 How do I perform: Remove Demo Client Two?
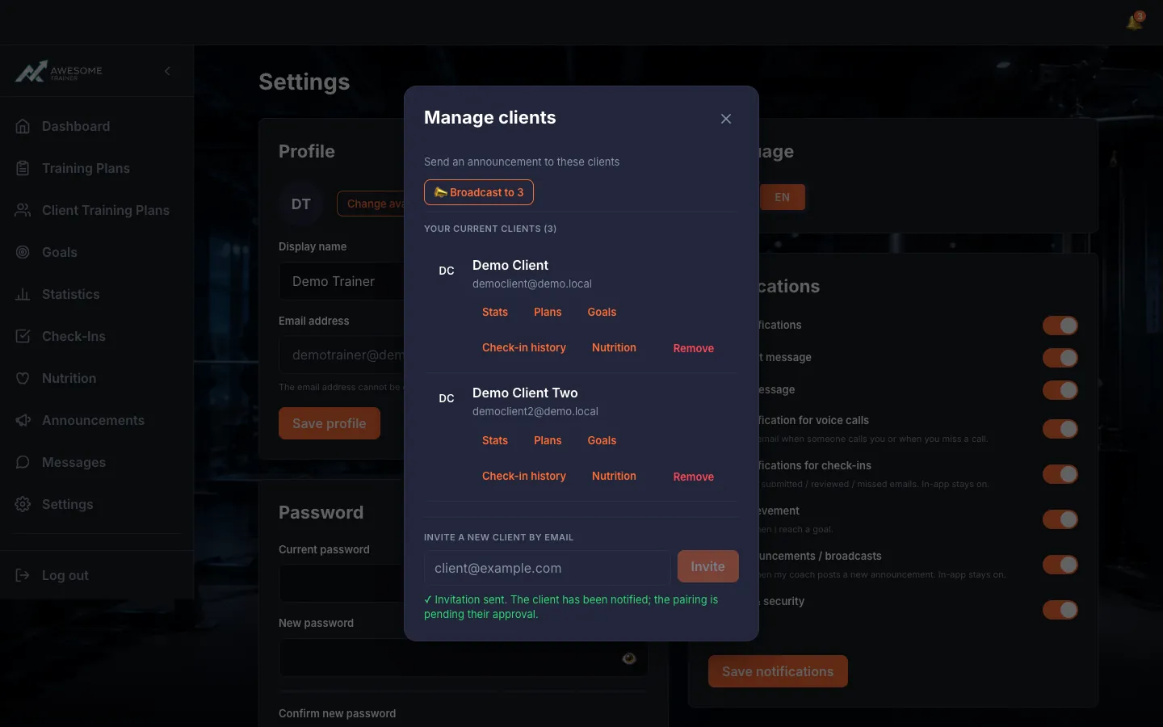694,477
